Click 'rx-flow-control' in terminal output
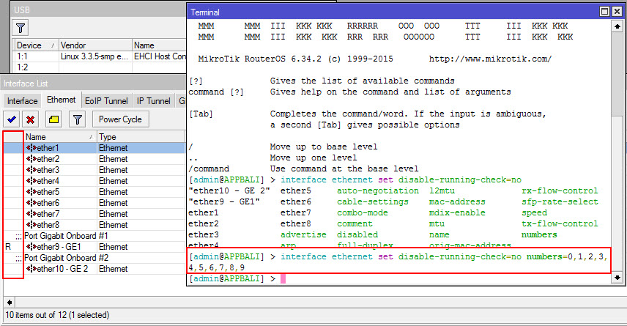Image resolution: width=627 pixels, height=326 pixels. (x=560, y=191)
